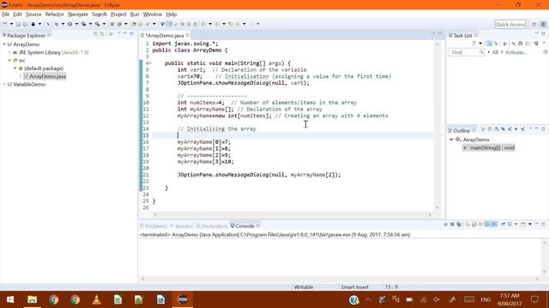Click the All filter link in the Task List
Screen dimensions: 549x308
495,52
